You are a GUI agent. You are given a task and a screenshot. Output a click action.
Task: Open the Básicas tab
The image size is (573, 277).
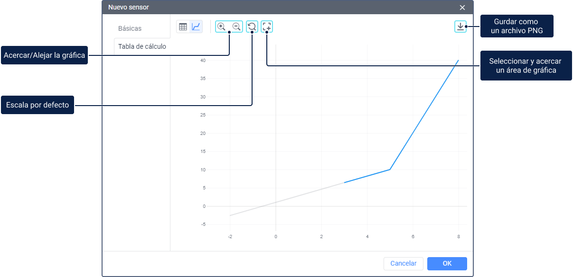130,28
